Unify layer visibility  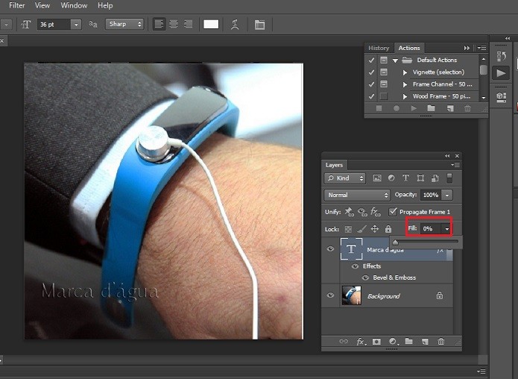point(362,212)
